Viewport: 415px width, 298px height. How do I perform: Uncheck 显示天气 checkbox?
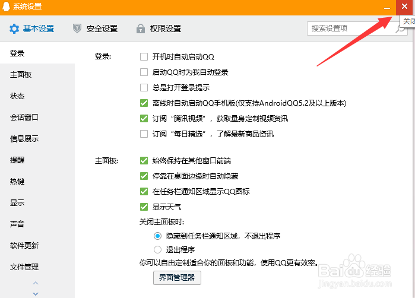144,207
